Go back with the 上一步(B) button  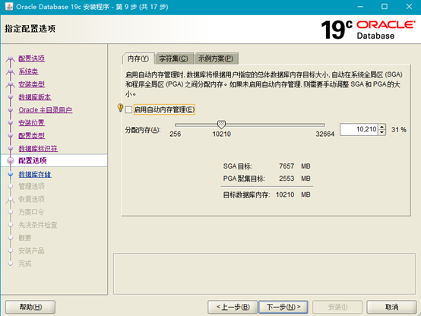[x=233, y=307]
